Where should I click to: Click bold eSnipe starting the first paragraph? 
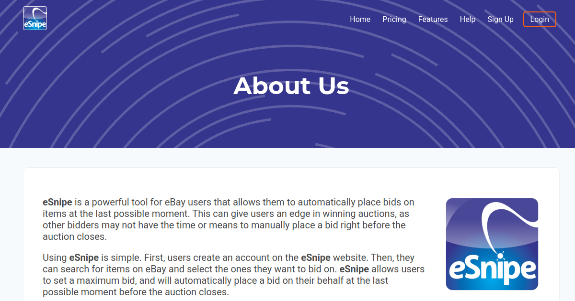point(57,202)
